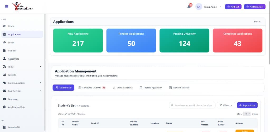This screenshot has width=270, height=132.
Task: Click the SA user avatar
Action: [199, 7]
